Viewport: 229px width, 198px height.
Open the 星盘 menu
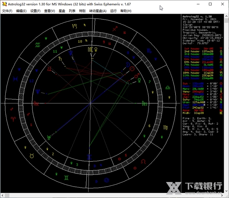click(x=62, y=11)
